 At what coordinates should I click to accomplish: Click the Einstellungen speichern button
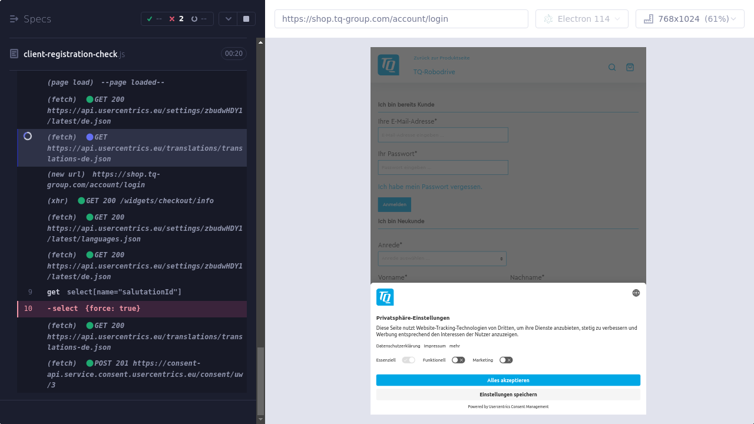508,395
